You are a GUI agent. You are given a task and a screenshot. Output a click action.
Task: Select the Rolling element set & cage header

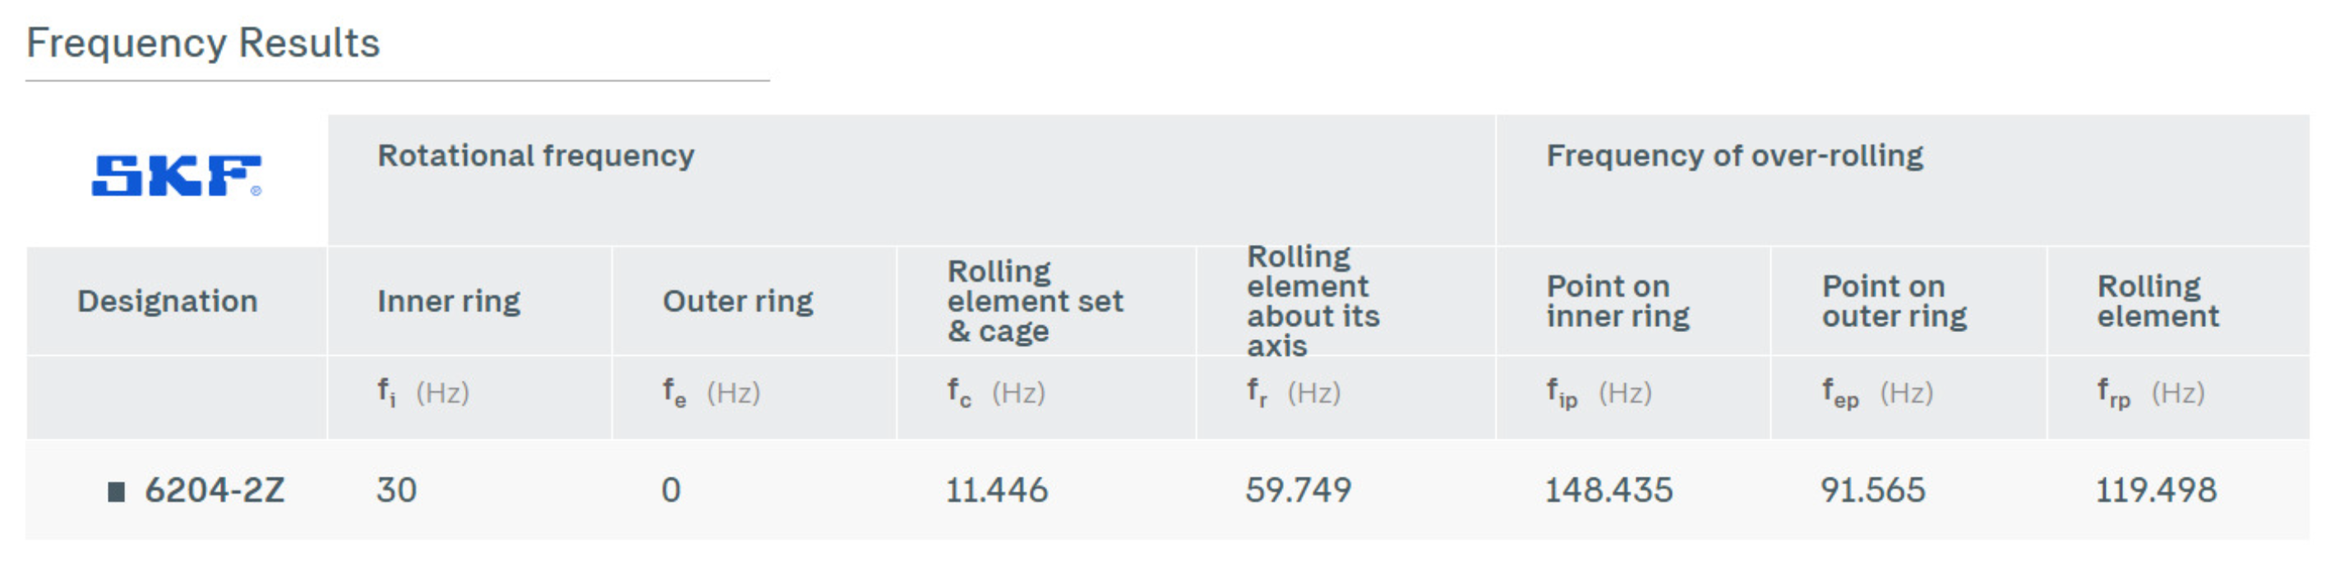click(1035, 301)
